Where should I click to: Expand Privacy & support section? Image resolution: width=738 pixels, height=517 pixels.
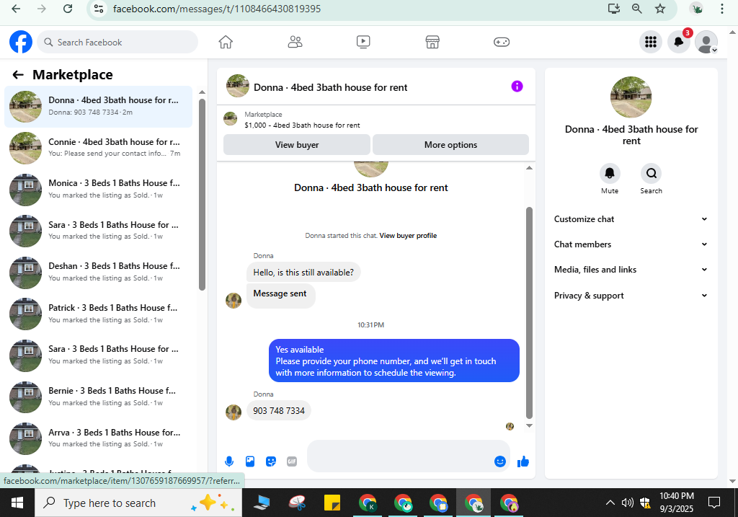pos(631,296)
